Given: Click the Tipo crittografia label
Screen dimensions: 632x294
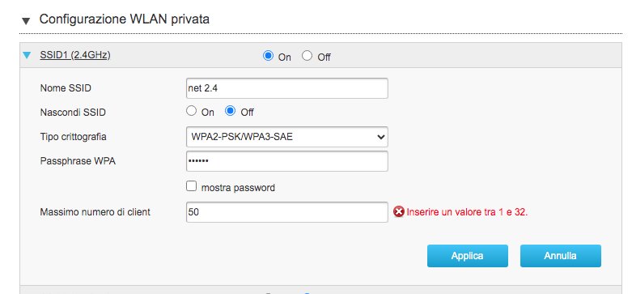Looking at the screenshot, I should (74, 137).
